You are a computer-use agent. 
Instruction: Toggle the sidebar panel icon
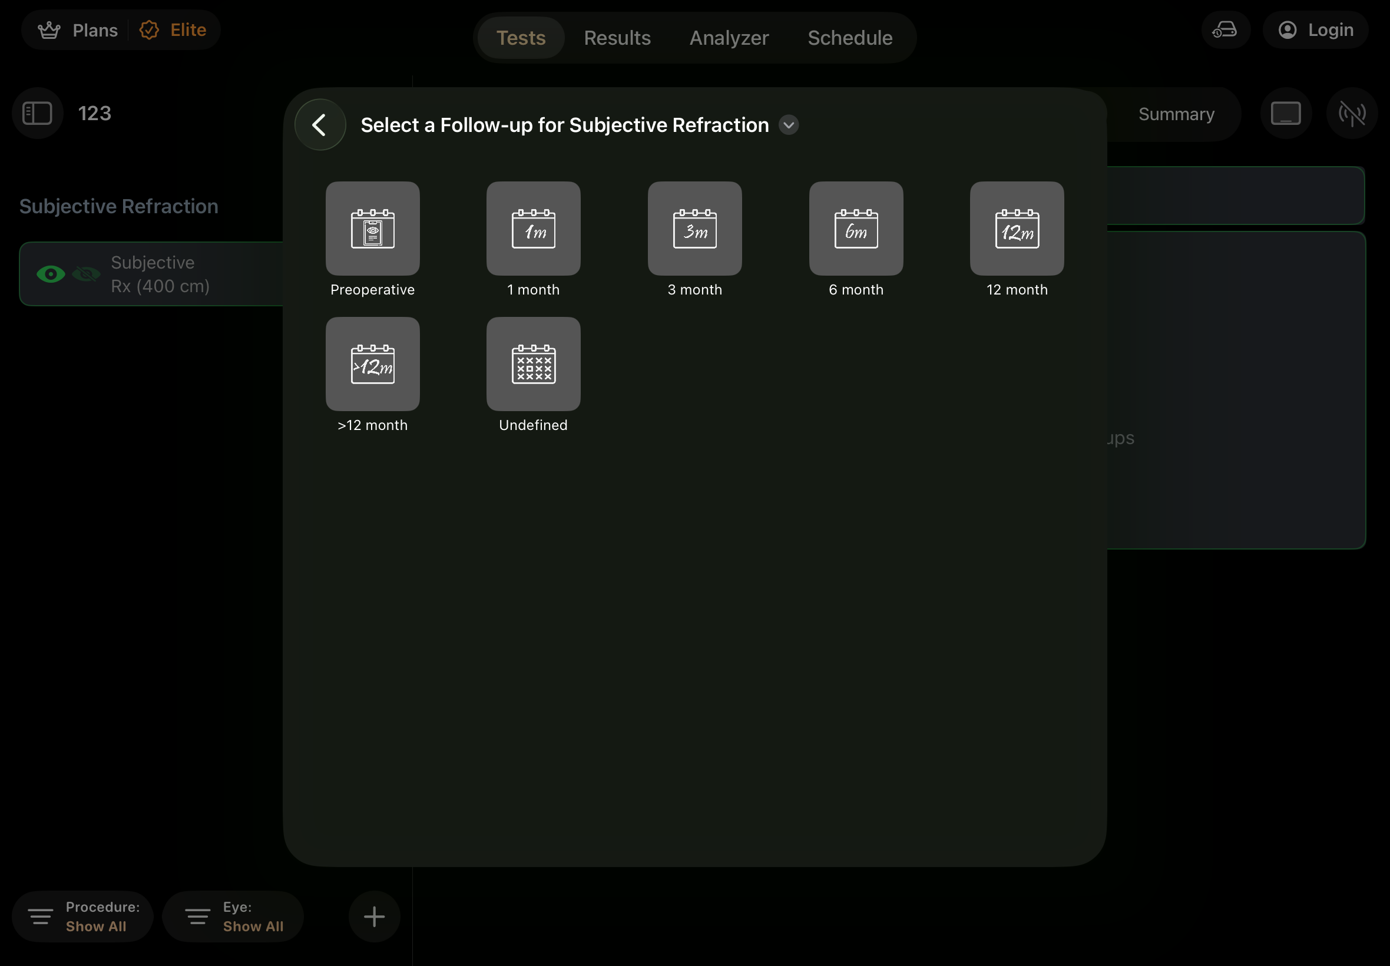click(x=38, y=113)
